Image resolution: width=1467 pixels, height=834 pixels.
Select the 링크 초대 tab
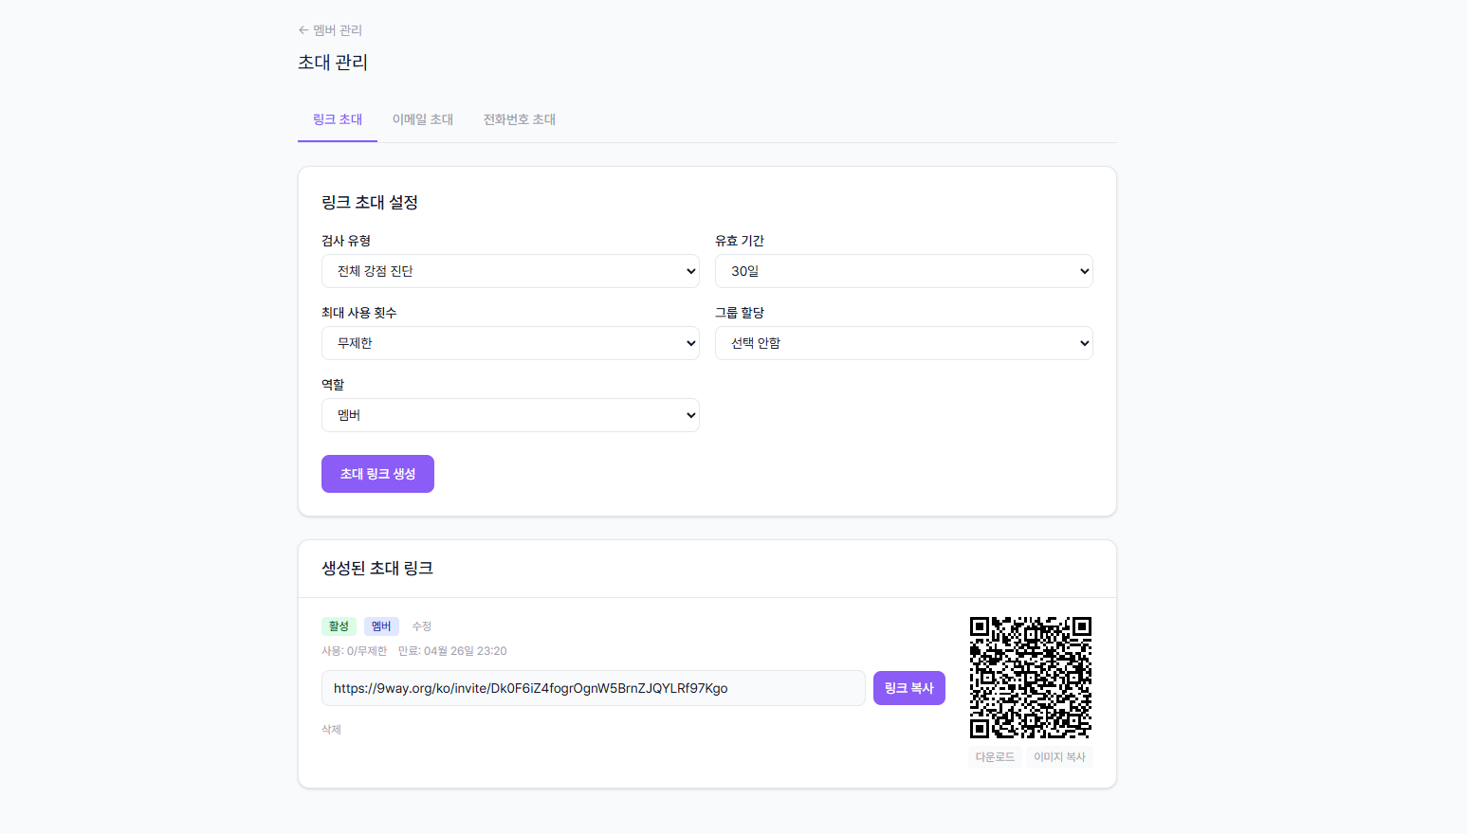[x=337, y=119]
